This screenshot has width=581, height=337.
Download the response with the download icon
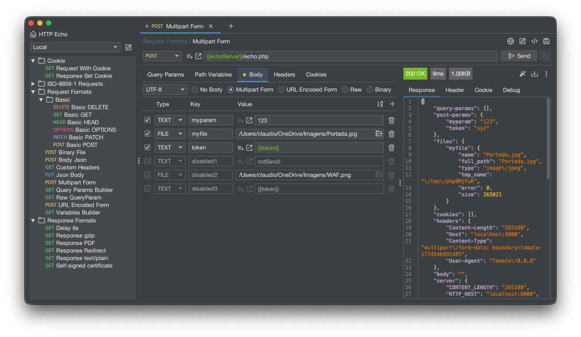coord(535,74)
